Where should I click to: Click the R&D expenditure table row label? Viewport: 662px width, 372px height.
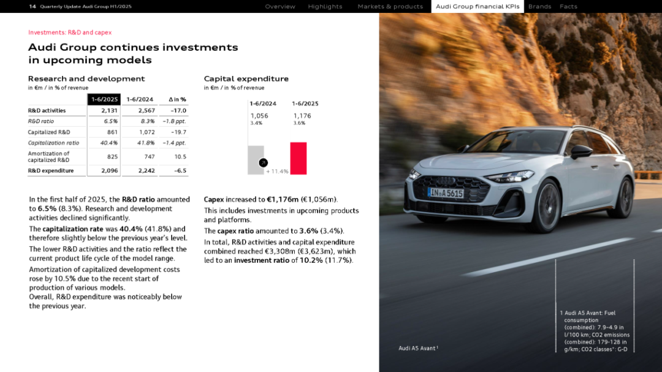click(x=51, y=170)
